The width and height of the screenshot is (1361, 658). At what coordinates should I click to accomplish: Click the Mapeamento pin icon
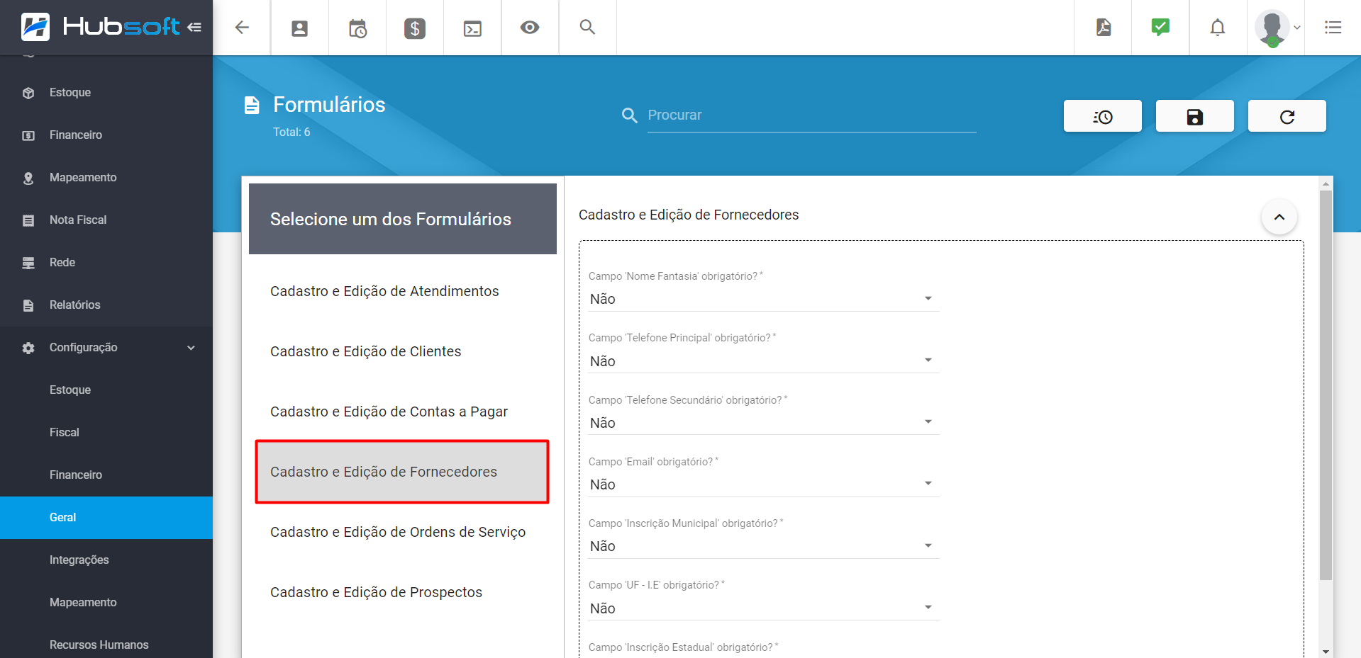(28, 178)
